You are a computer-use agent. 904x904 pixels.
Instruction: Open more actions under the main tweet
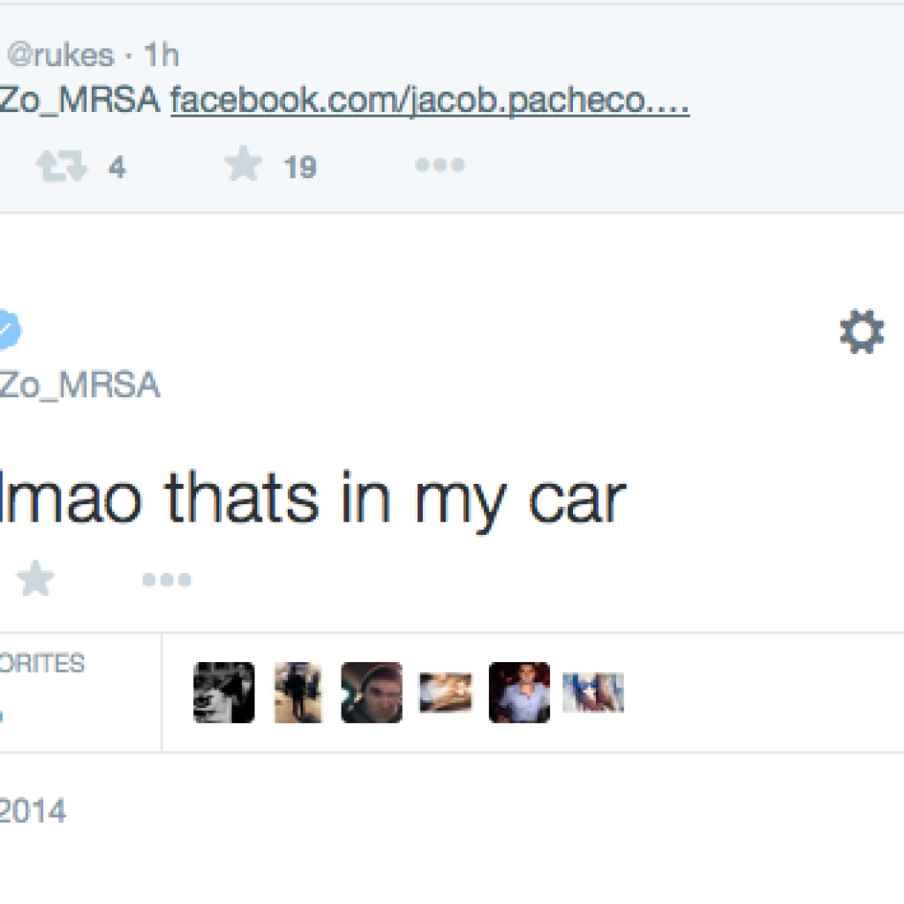[x=167, y=580]
